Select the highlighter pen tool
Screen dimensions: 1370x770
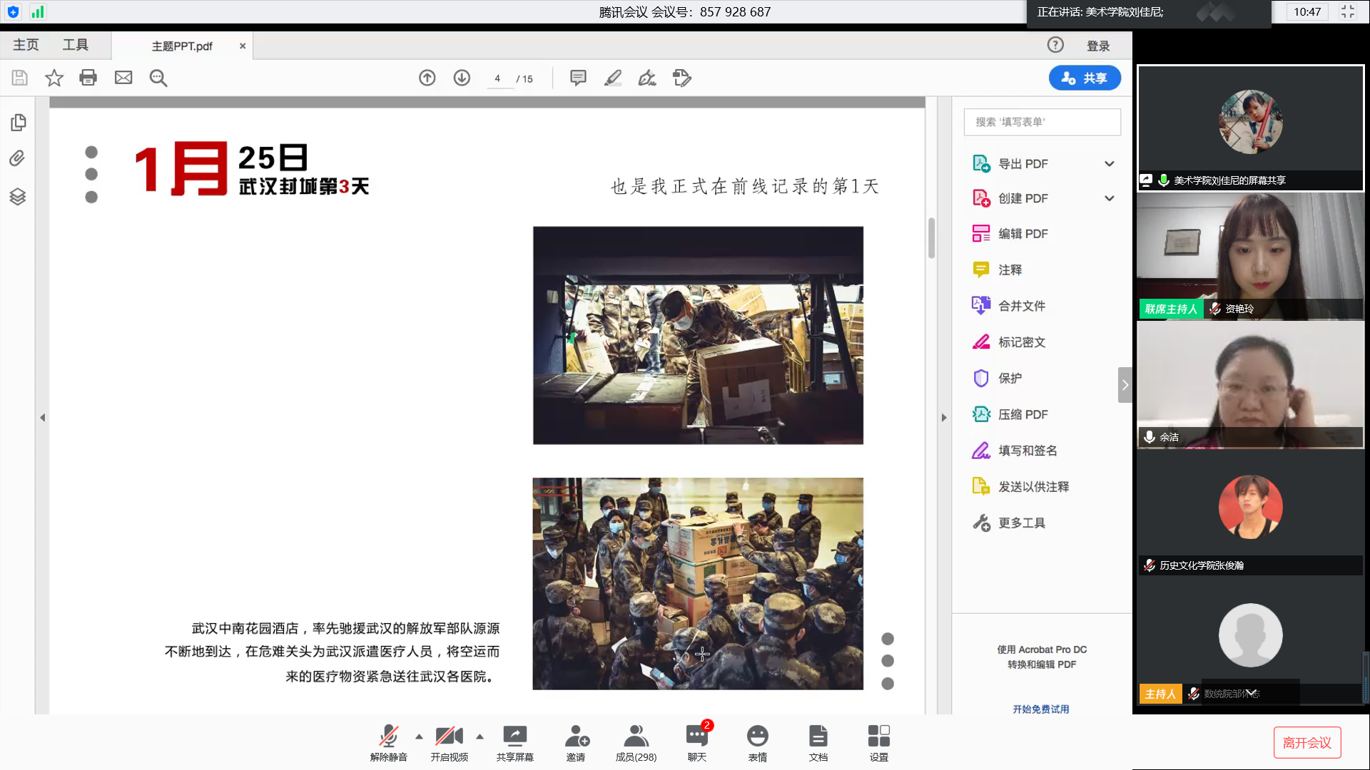point(612,78)
